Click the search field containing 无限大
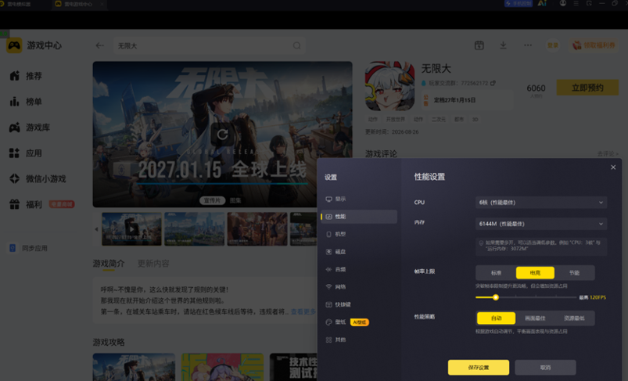Viewport: 628px width, 381px height. pyautogui.click(x=210, y=45)
